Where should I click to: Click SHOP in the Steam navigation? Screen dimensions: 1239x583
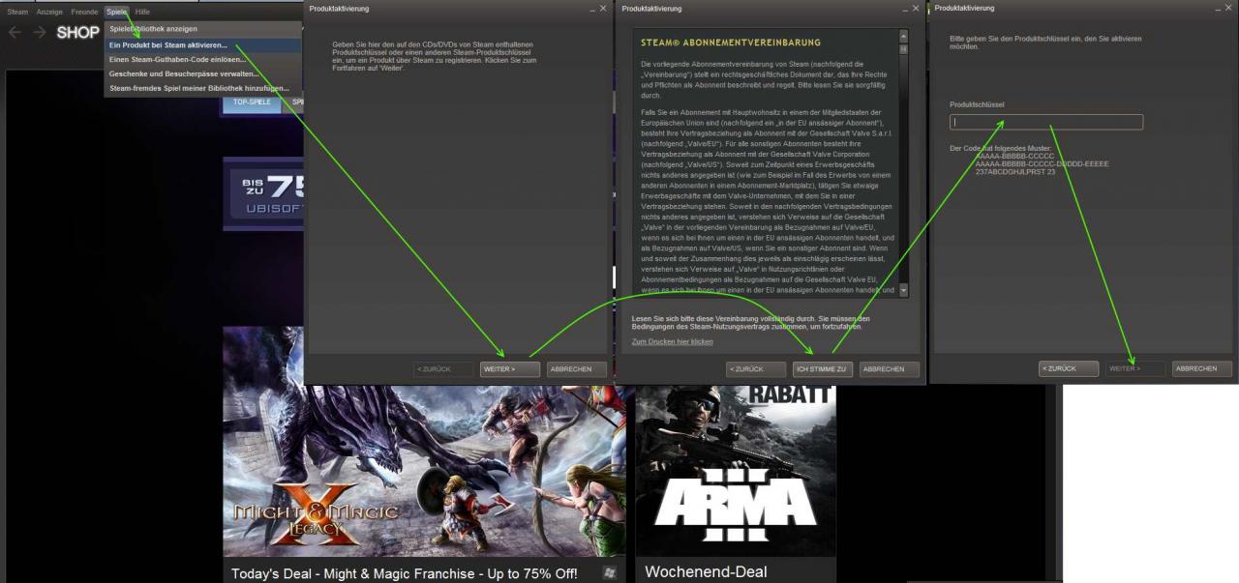[77, 32]
